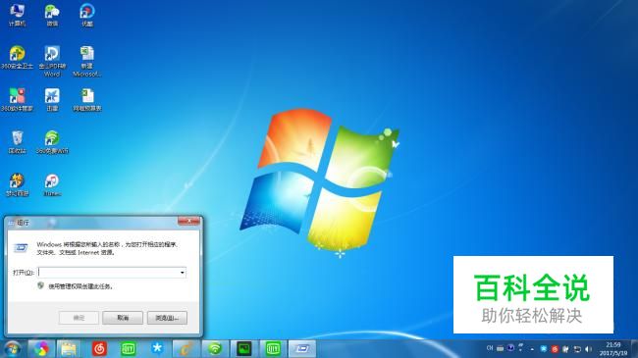
Task: Open File Explorer from the taskbar
Action: (69, 348)
